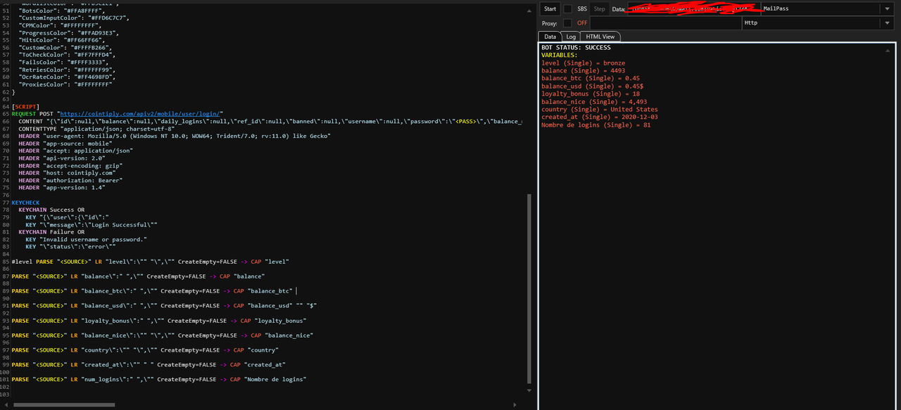This screenshot has width=901, height=410.
Task: Click the PARSE line capturing "balance_nice"
Action: point(163,335)
